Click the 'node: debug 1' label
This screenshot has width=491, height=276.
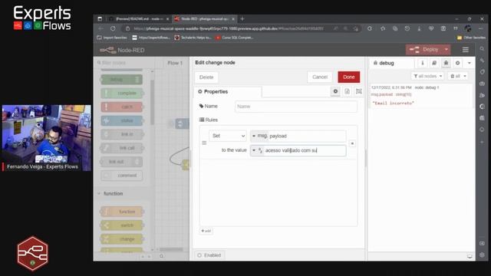point(427,87)
